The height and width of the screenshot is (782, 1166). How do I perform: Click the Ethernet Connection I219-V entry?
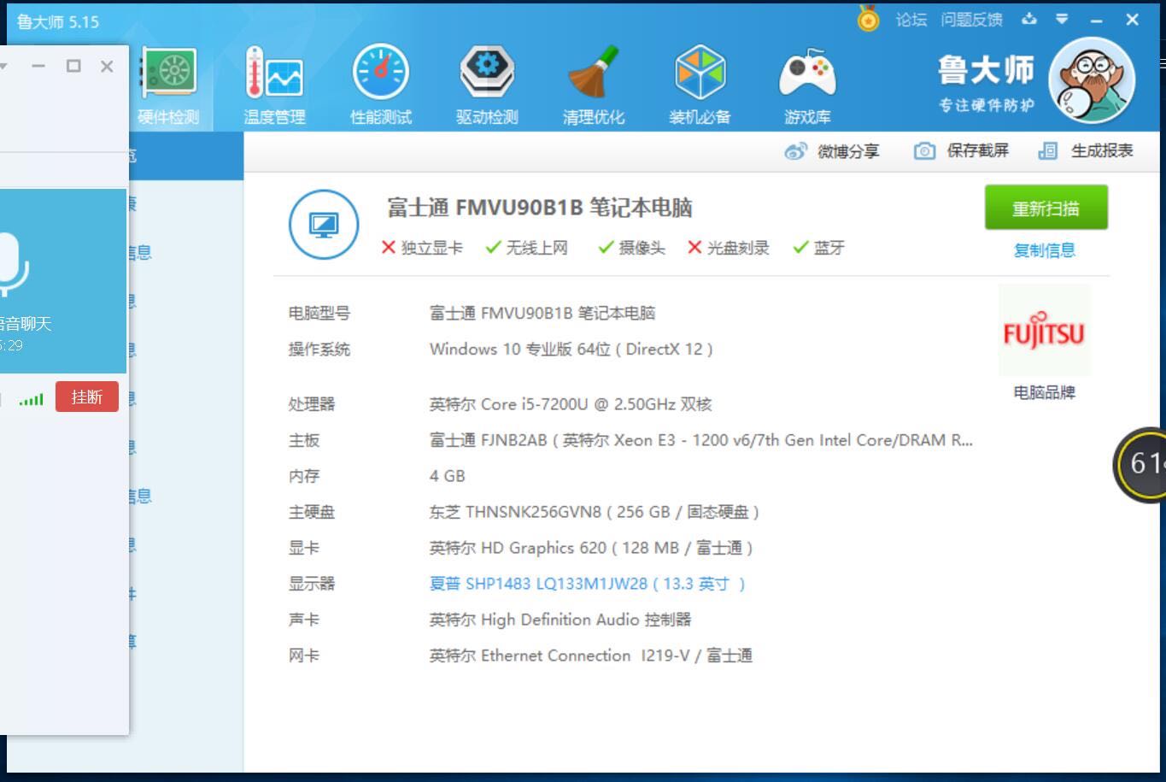click(x=591, y=656)
